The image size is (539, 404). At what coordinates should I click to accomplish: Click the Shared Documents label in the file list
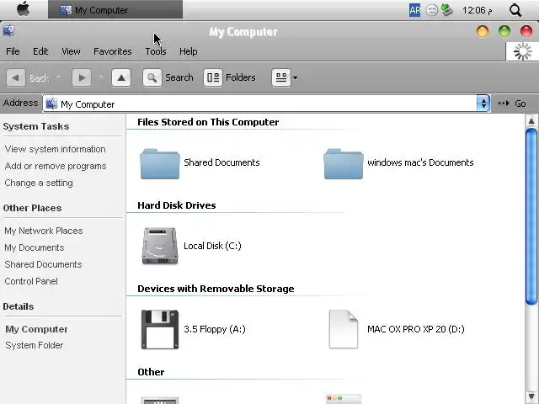[x=221, y=162]
